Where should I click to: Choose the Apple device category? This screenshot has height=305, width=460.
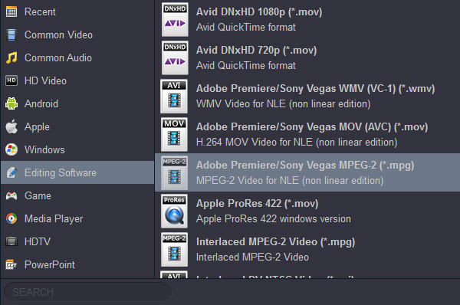click(77, 126)
